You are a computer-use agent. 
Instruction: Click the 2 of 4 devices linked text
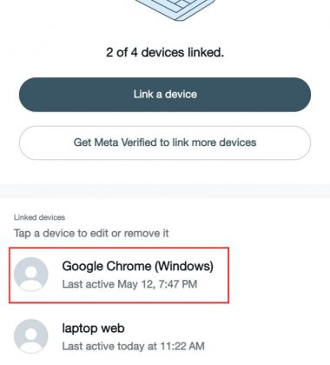[x=165, y=52]
